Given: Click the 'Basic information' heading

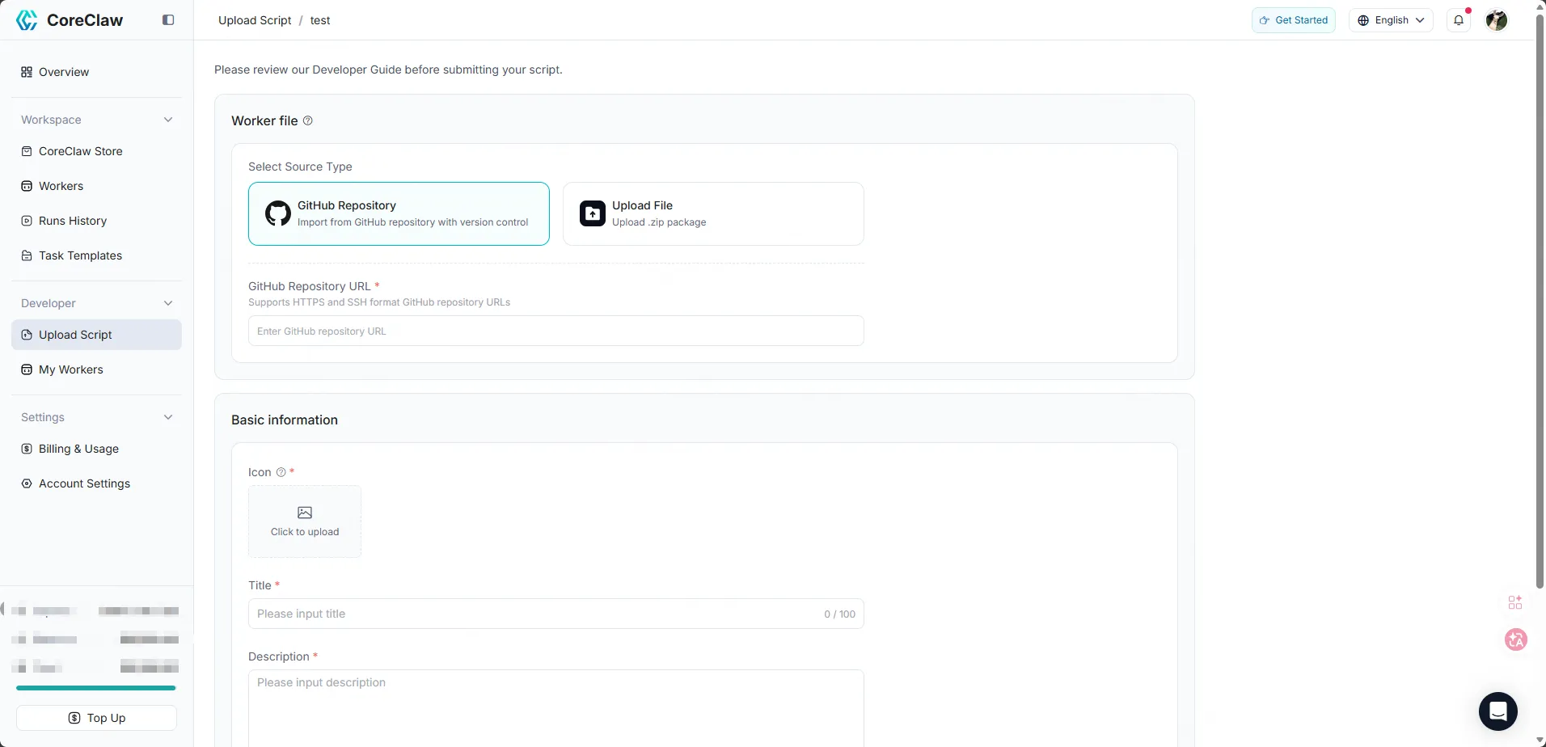Looking at the screenshot, I should pyautogui.click(x=285, y=420).
